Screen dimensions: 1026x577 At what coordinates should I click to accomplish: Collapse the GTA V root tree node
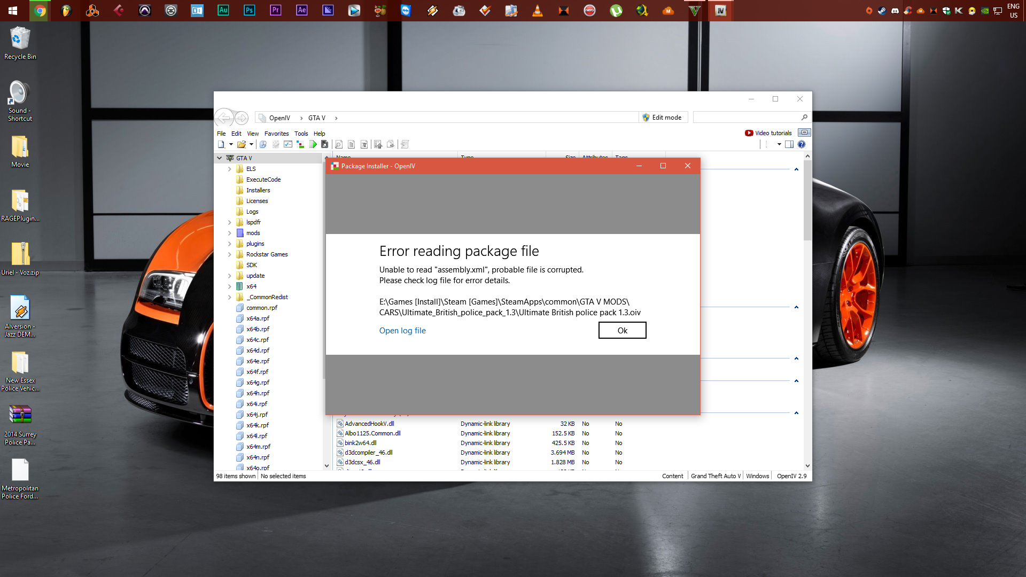click(219, 158)
